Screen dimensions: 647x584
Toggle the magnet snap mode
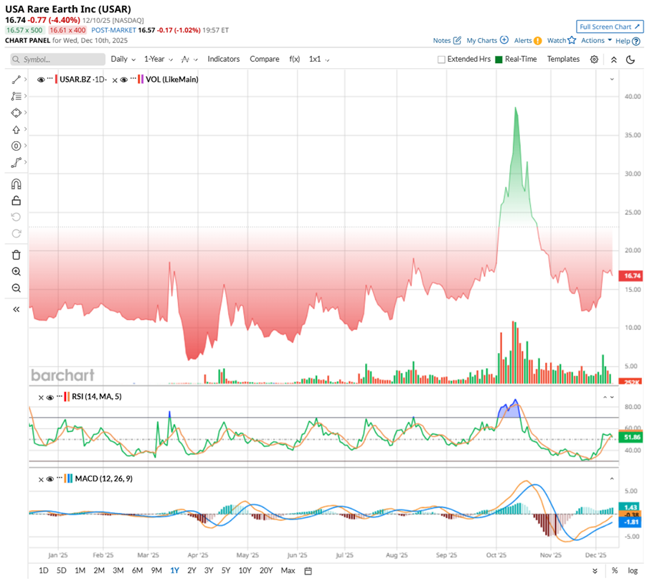coord(16,184)
